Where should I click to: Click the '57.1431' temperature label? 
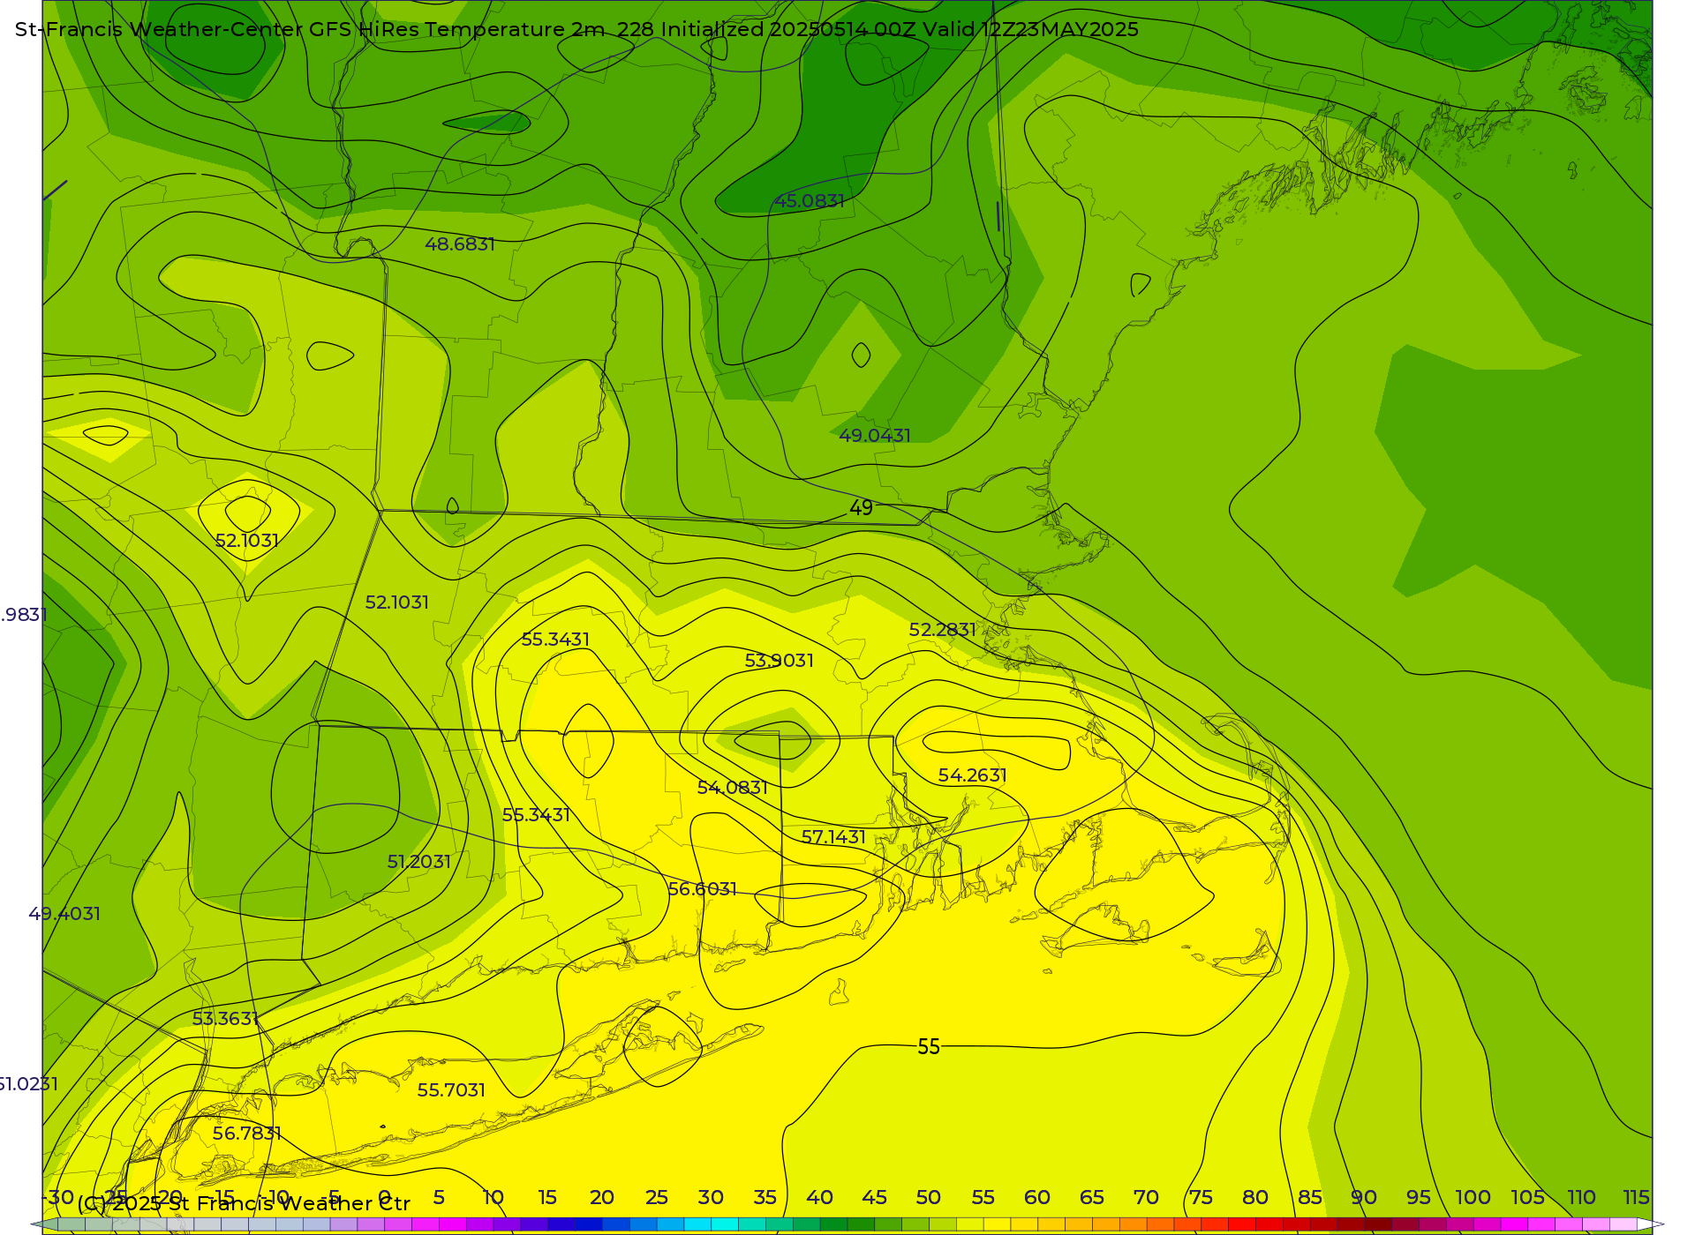click(x=833, y=837)
